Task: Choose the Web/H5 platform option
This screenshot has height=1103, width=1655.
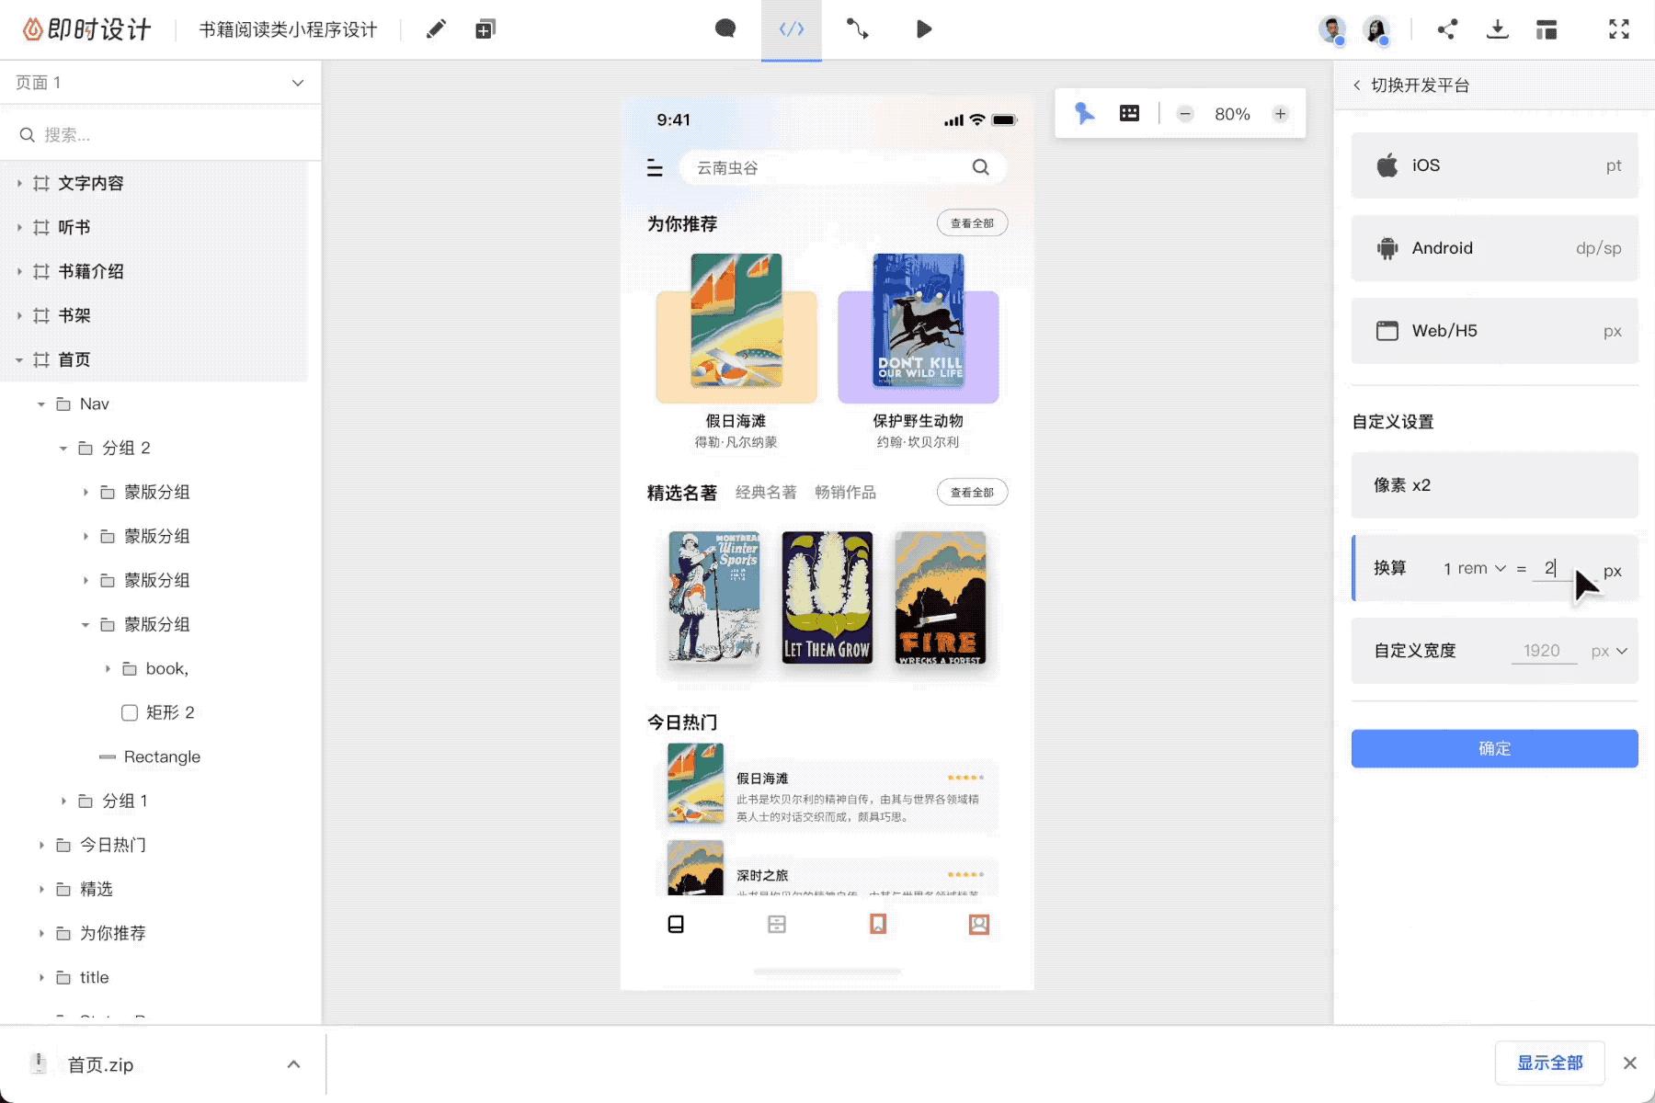Action: pyautogui.click(x=1494, y=331)
